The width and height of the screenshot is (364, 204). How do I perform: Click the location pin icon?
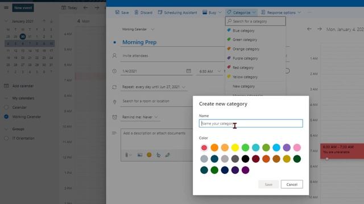[114, 102]
